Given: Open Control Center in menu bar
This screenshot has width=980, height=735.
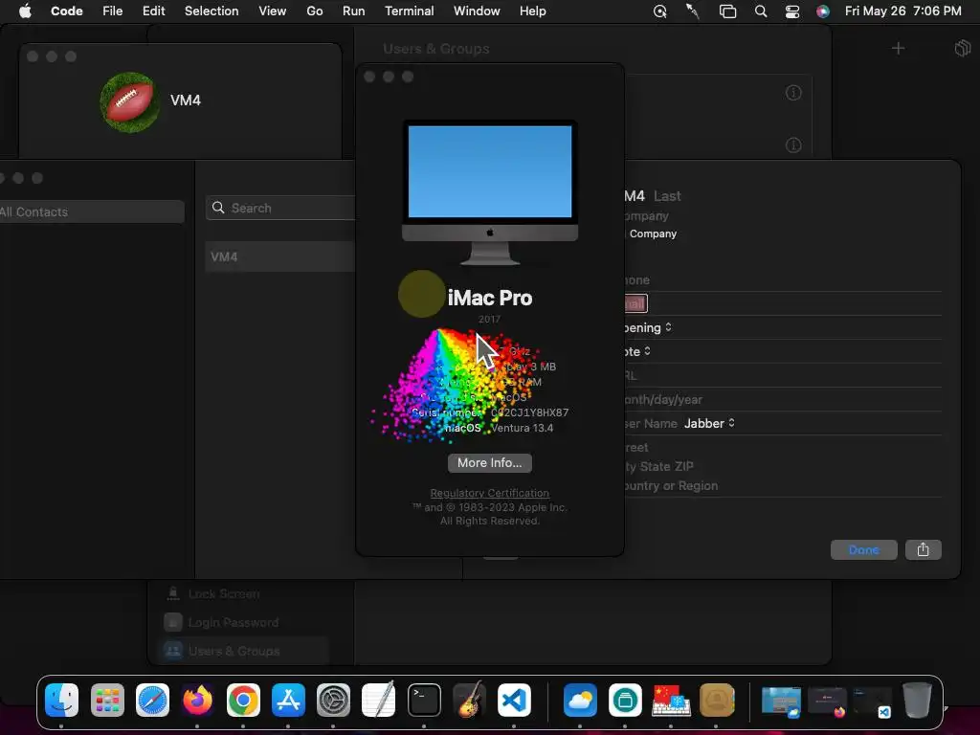Looking at the screenshot, I should 791,11.
